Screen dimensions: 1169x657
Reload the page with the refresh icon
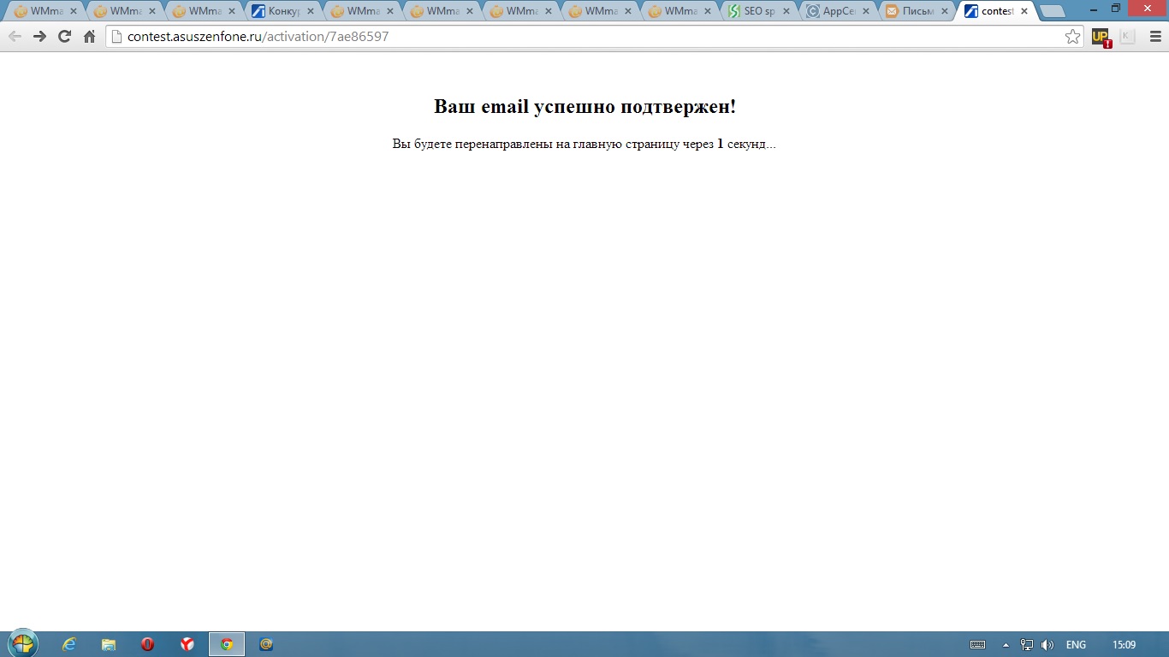(x=64, y=37)
